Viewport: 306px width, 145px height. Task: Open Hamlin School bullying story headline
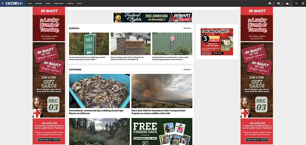click(x=87, y=58)
